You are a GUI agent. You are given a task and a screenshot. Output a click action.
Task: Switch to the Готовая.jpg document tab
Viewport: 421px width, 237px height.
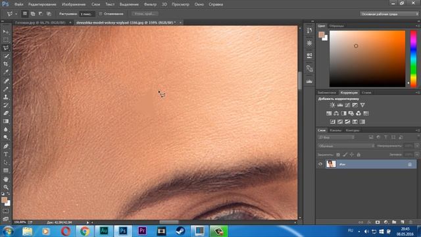[x=40, y=22]
